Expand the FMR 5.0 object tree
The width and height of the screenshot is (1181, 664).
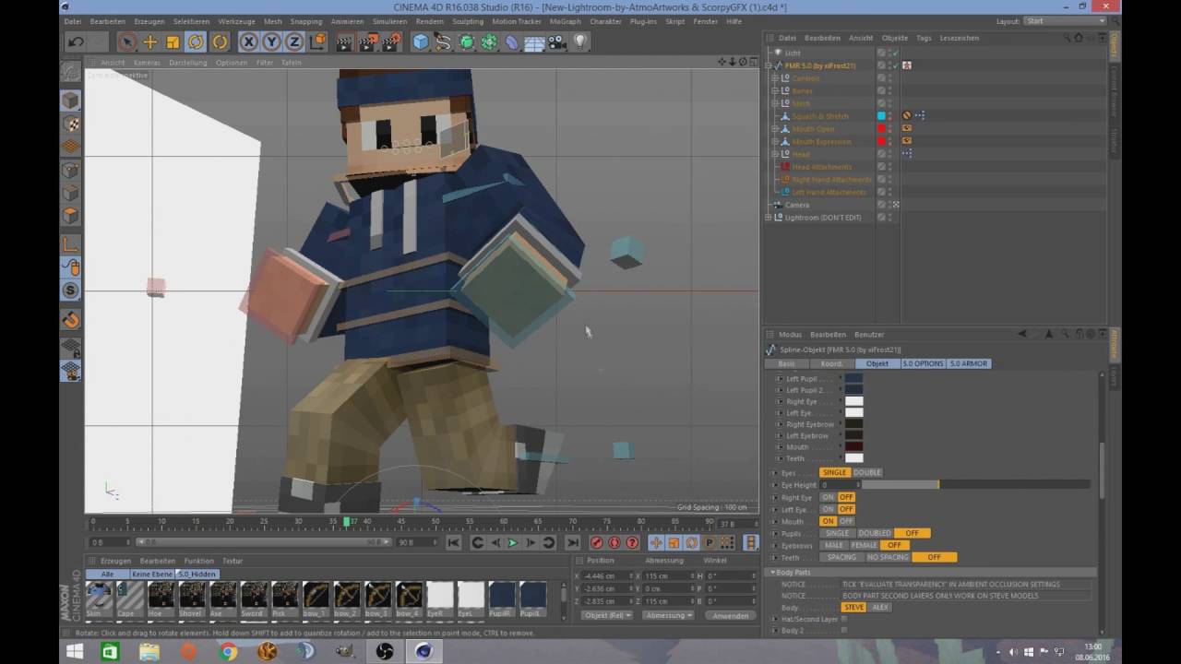(x=769, y=65)
